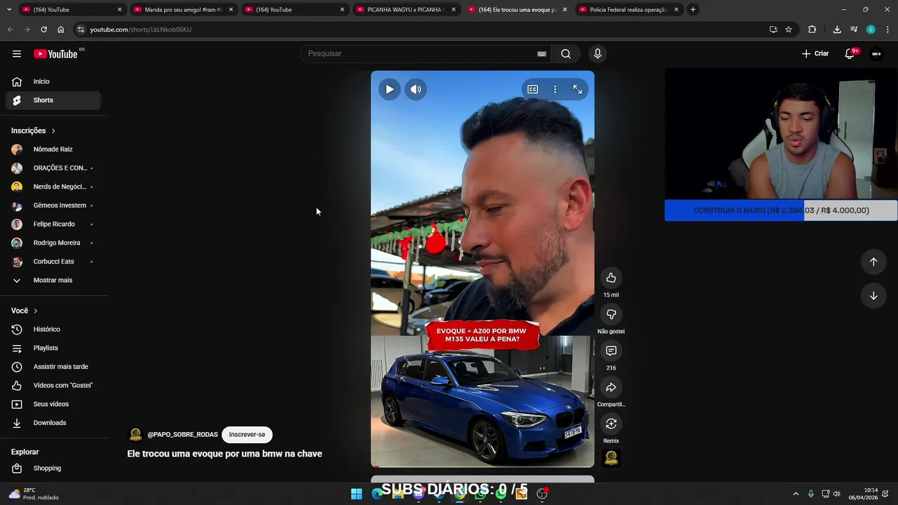Screen dimensions: 898x505
Task: Open the Chrome three-dot menu
Action: [887, 29]
